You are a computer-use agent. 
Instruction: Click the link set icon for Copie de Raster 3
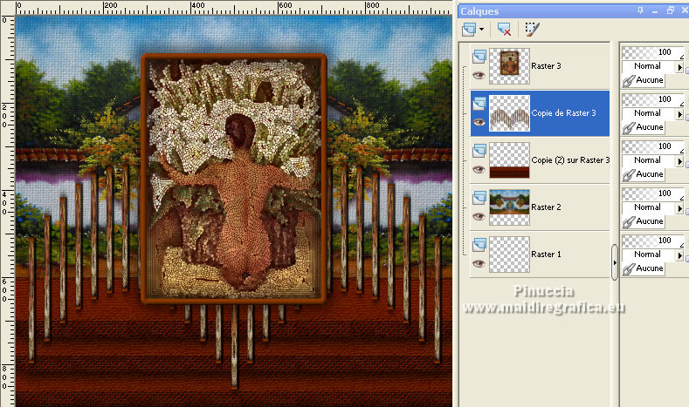(x=629, y=127)
